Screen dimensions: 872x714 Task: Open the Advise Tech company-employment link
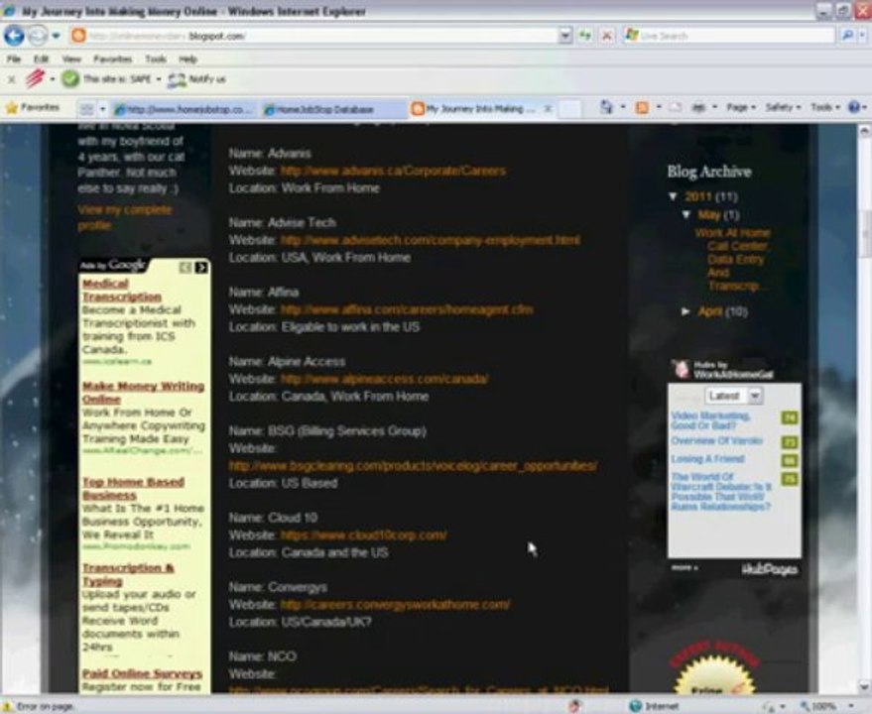[430, 240]
